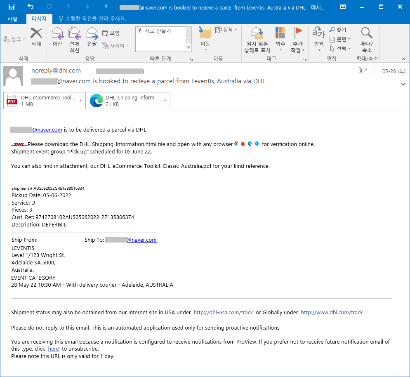Screen dimensions: 410x377
Task: Open the 파일 (File) tab
Action: (x=12, y=19)
